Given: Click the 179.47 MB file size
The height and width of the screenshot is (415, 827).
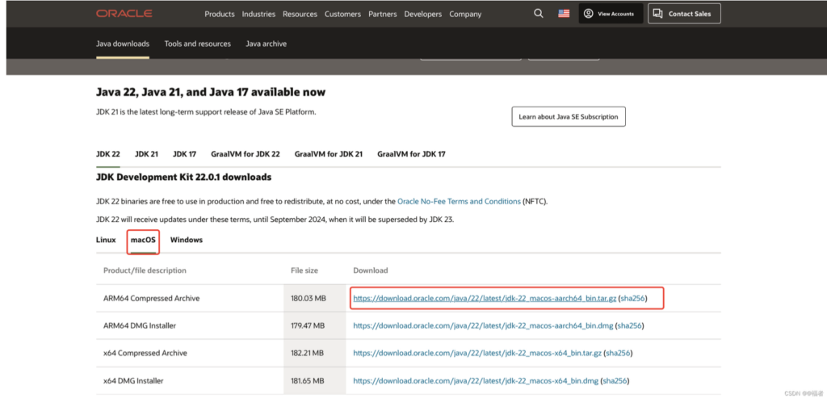Looking at the screenshot, I should tap(308, 326).
